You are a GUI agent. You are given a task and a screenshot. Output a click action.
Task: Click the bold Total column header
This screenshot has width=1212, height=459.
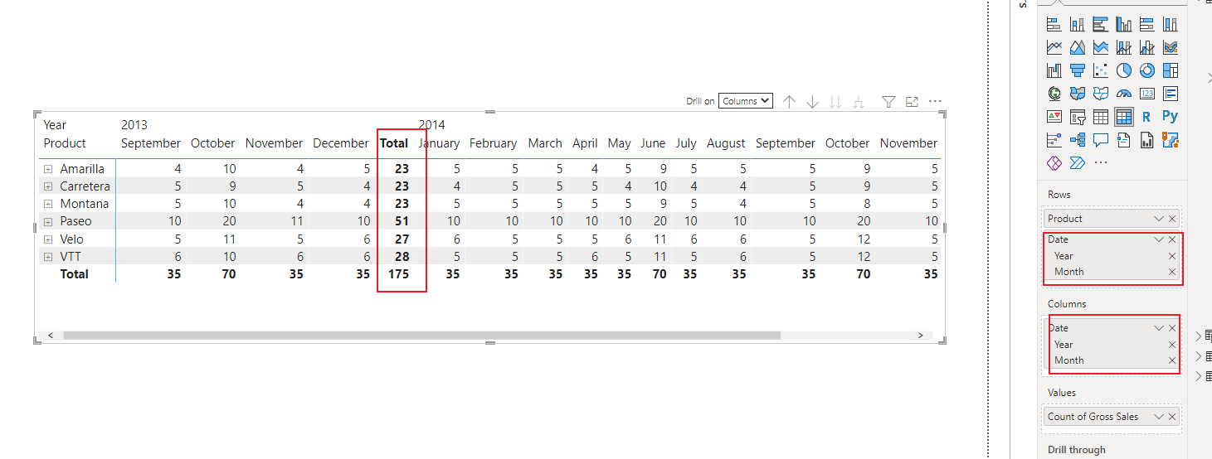[x=394, y=143]
